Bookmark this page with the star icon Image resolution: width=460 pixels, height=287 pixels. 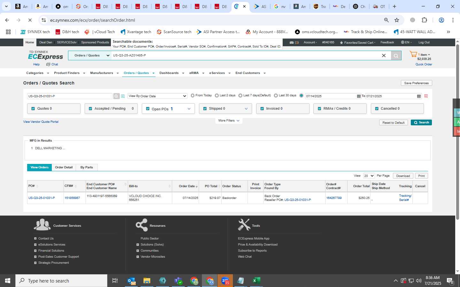click(x=397, y=20)
